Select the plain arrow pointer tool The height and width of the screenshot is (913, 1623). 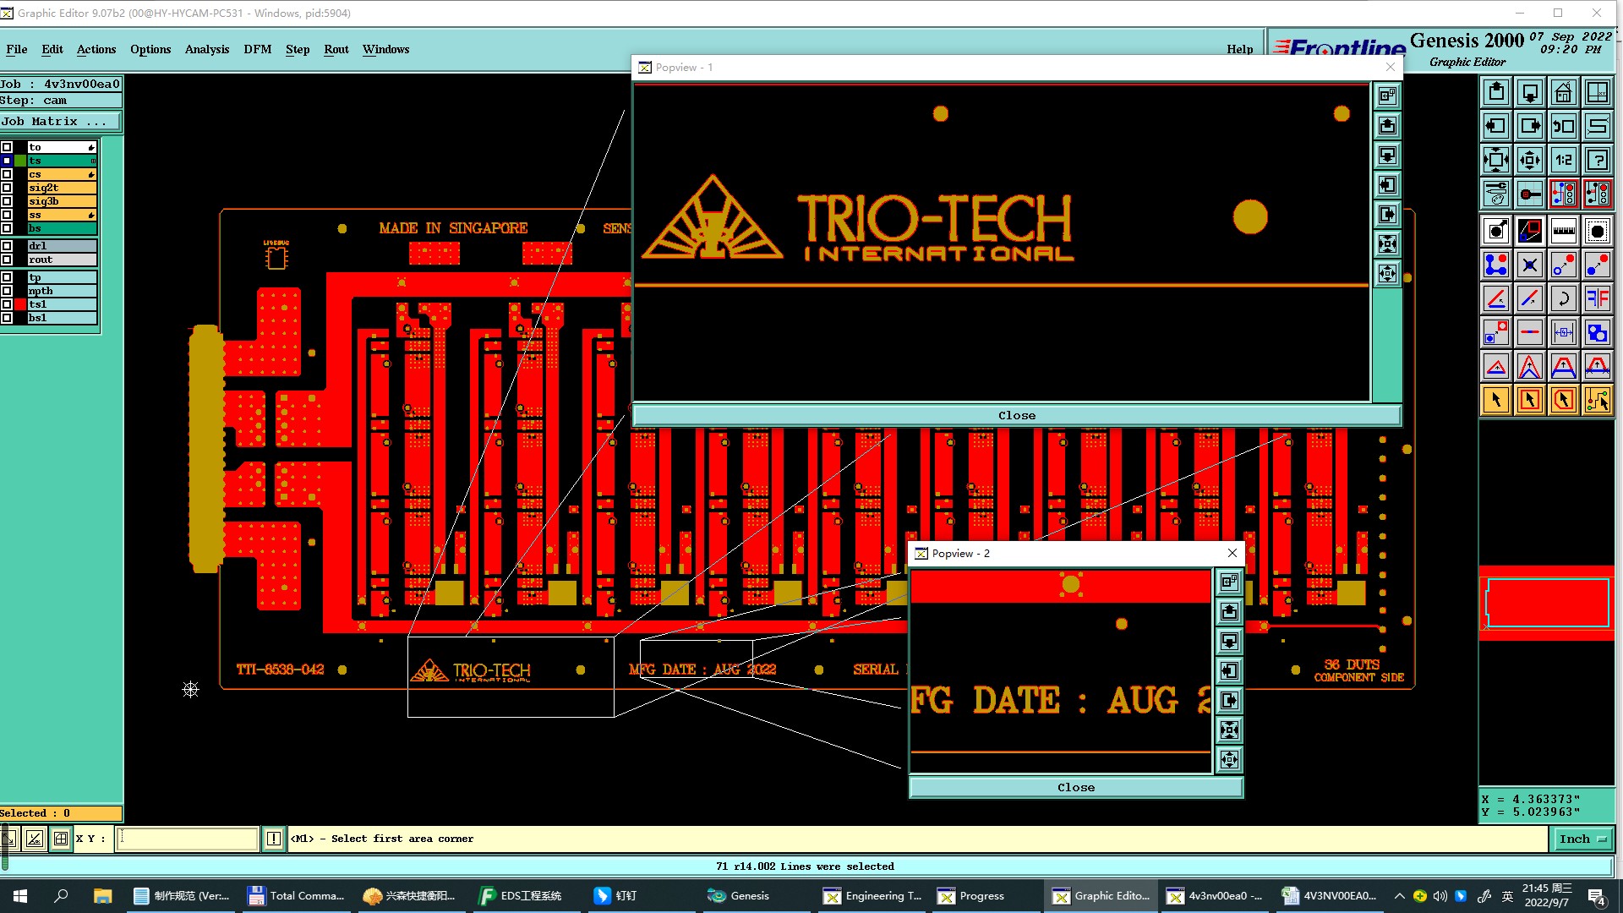pyautogui.click(x=1496, y=400)
